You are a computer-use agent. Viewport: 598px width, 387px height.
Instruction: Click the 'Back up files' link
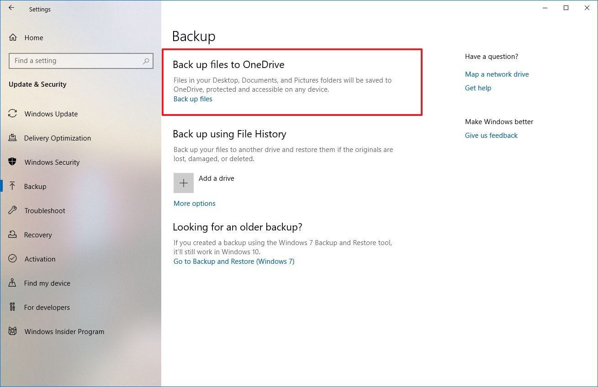click(x=193, y=99)
